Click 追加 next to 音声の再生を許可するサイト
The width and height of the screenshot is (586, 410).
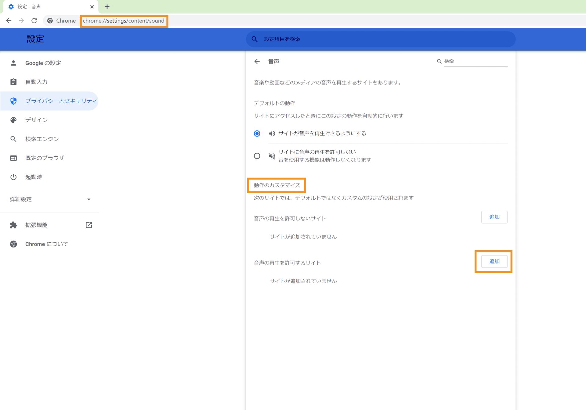[494, 261]
